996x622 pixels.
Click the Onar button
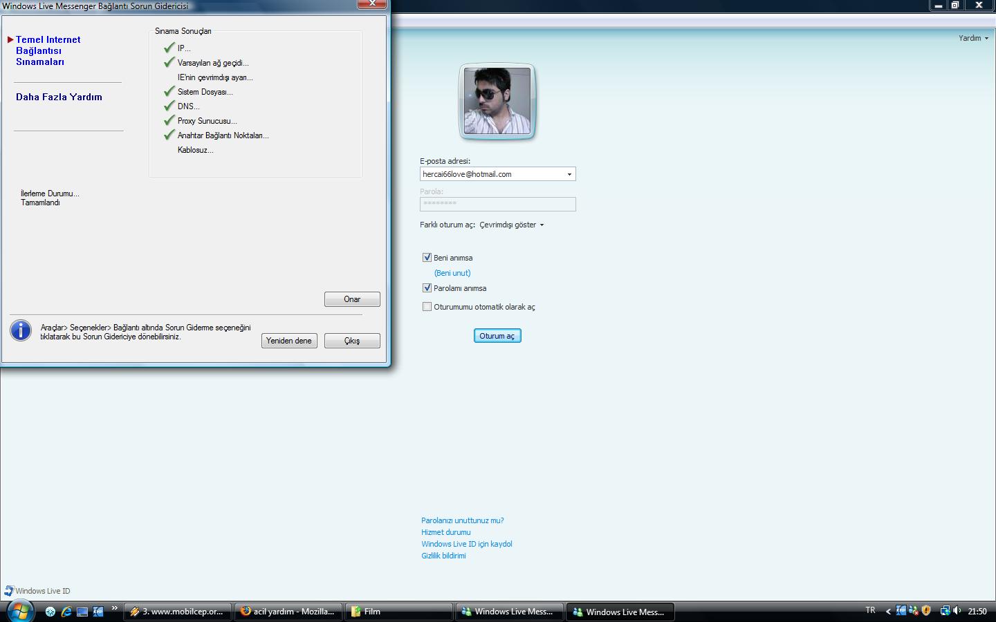pyautogui.click(x=352, y=299)
